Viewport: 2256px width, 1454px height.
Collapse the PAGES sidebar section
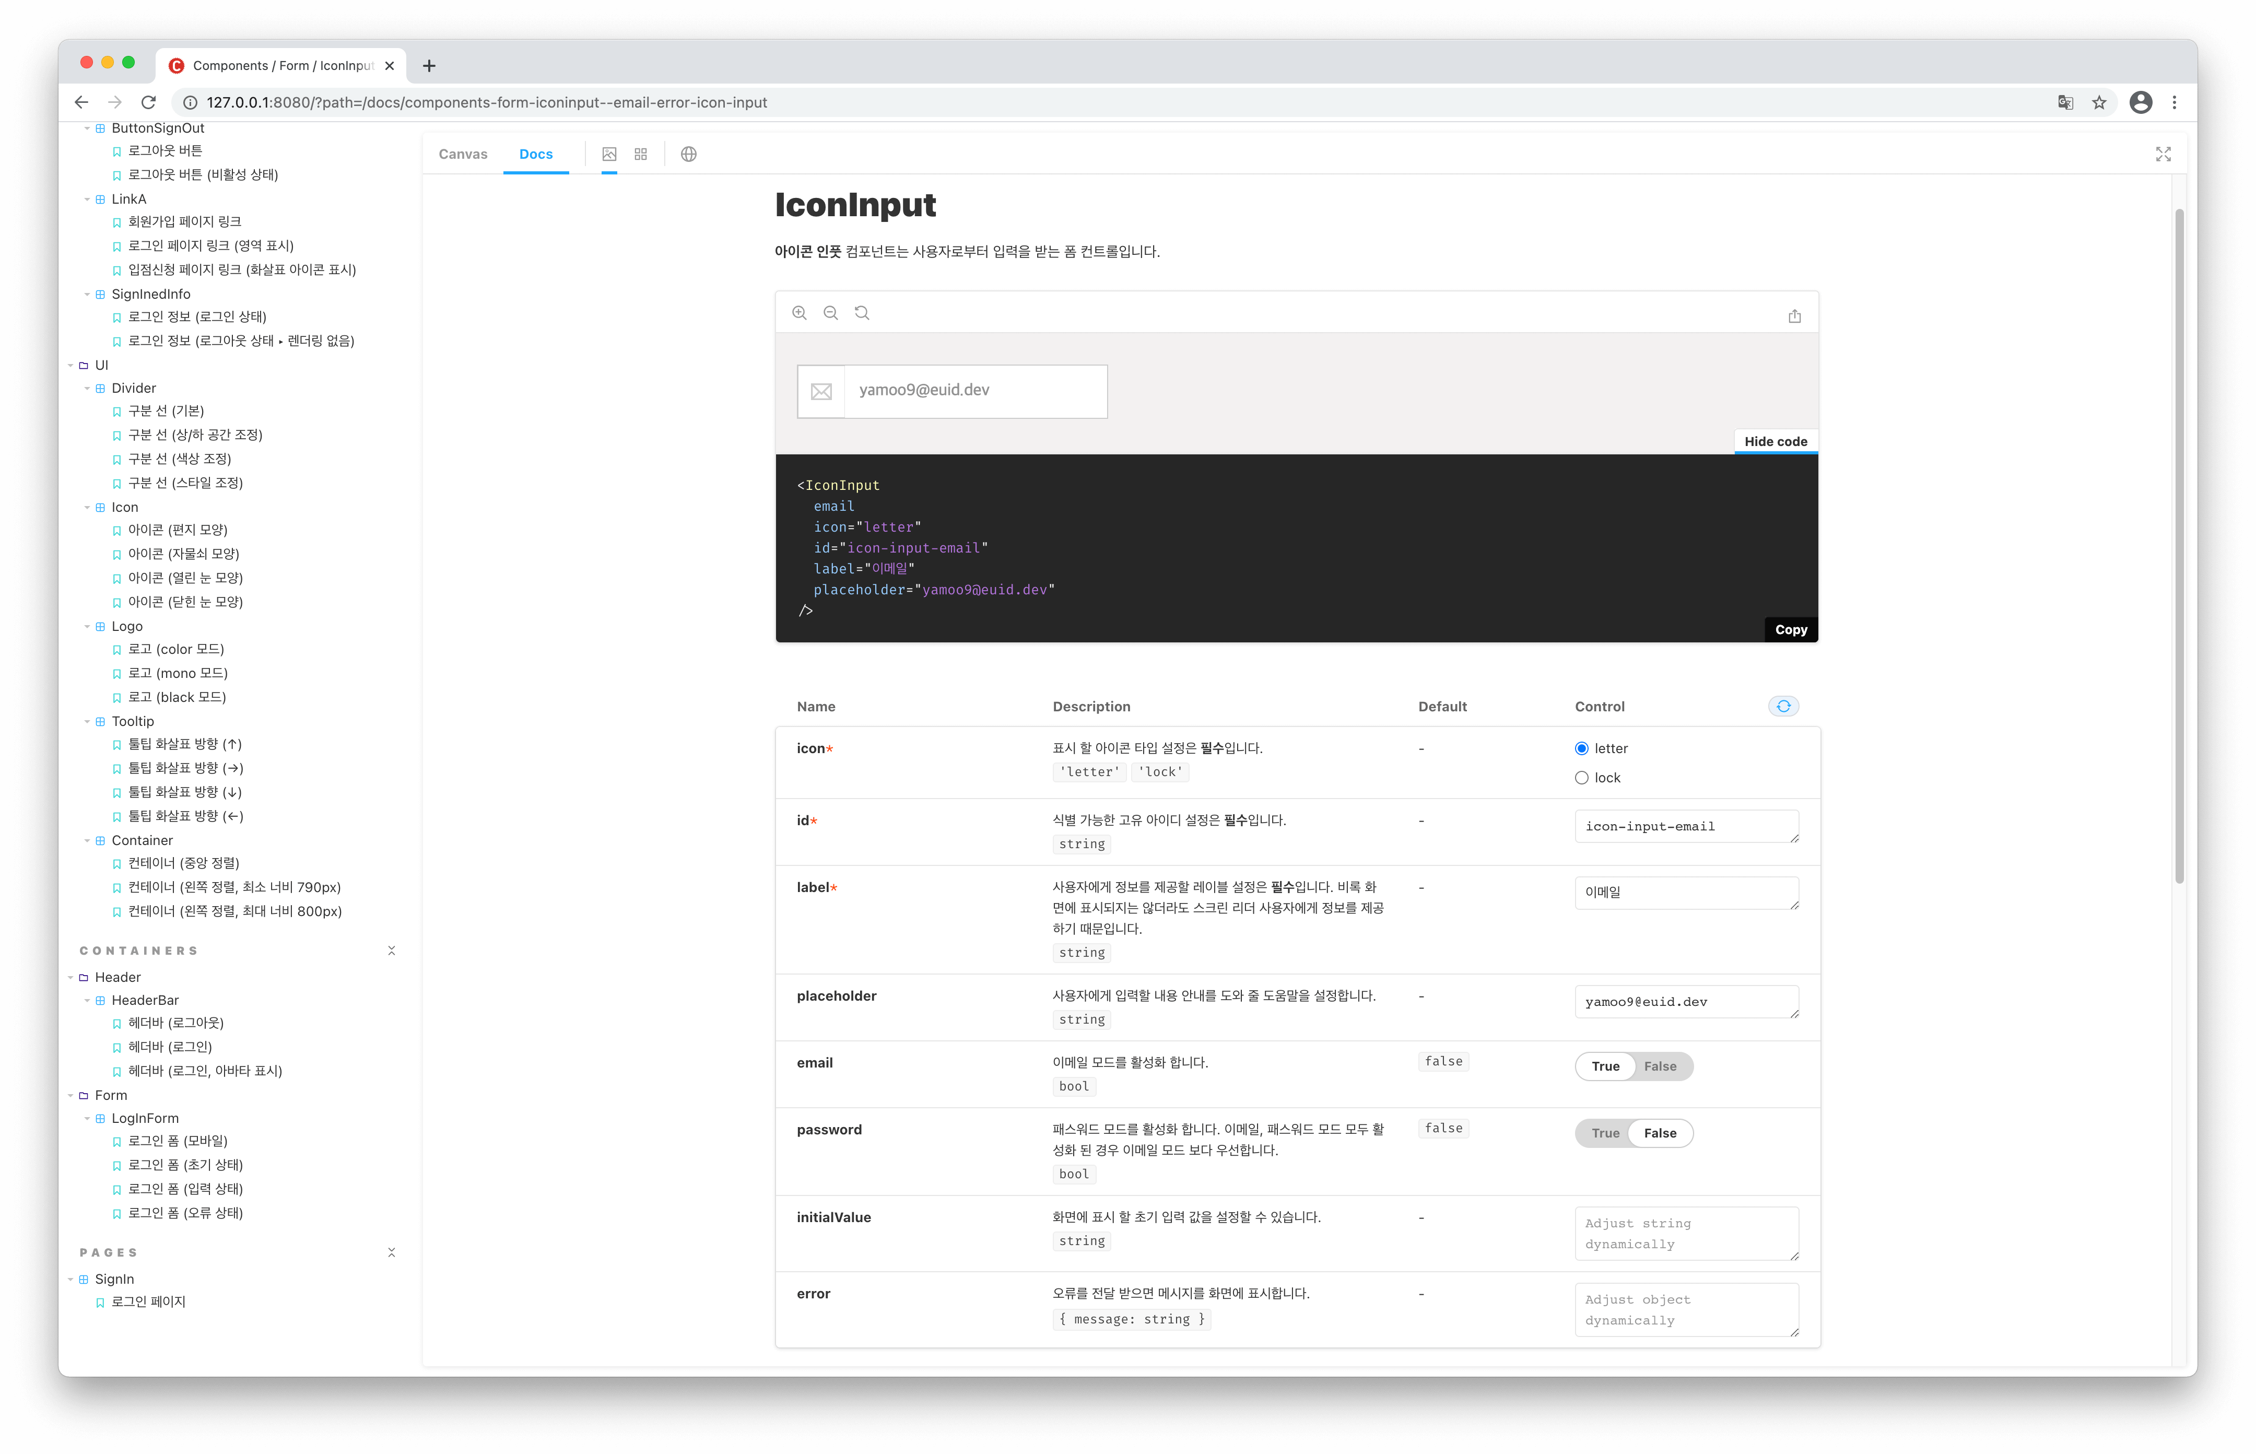tap(392, 1253)
